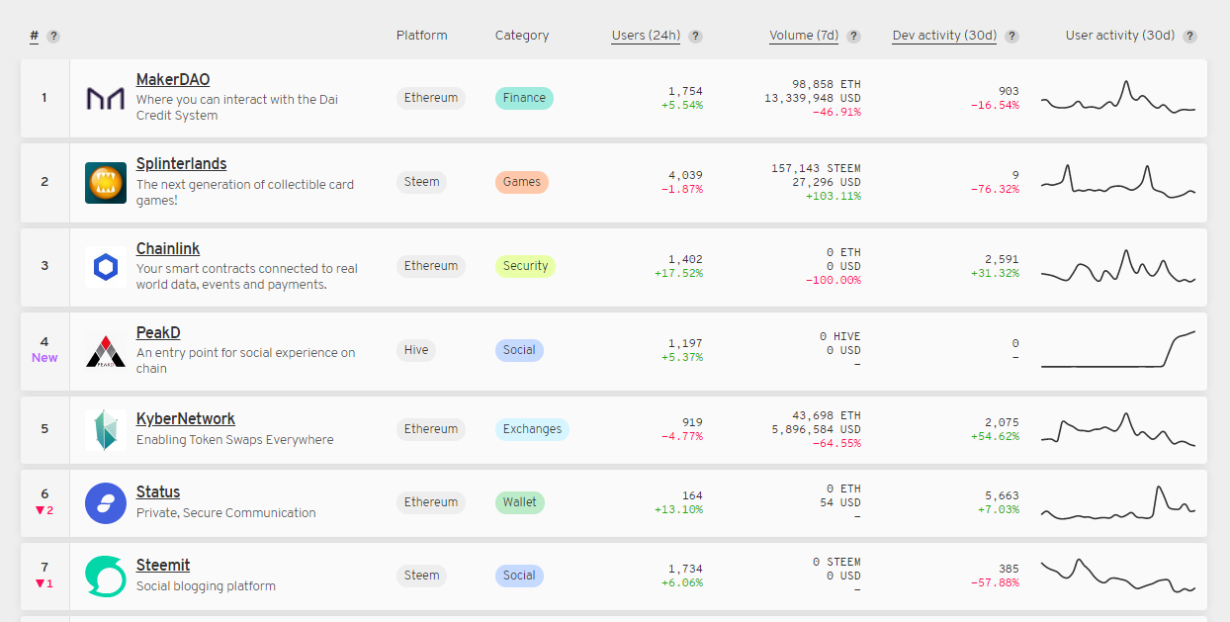Click Steemit dev activity value 385
Image resolution: width=1230 pixels, height=622 pixels.
[1009, 569]
